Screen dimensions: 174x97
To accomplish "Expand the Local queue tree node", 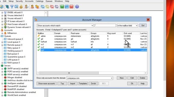I will (x=2, y=42).
